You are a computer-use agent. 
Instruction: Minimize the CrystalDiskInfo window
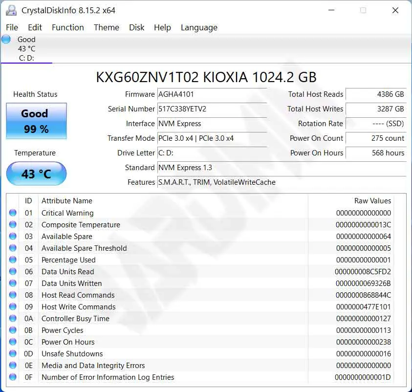click(331, 10)
